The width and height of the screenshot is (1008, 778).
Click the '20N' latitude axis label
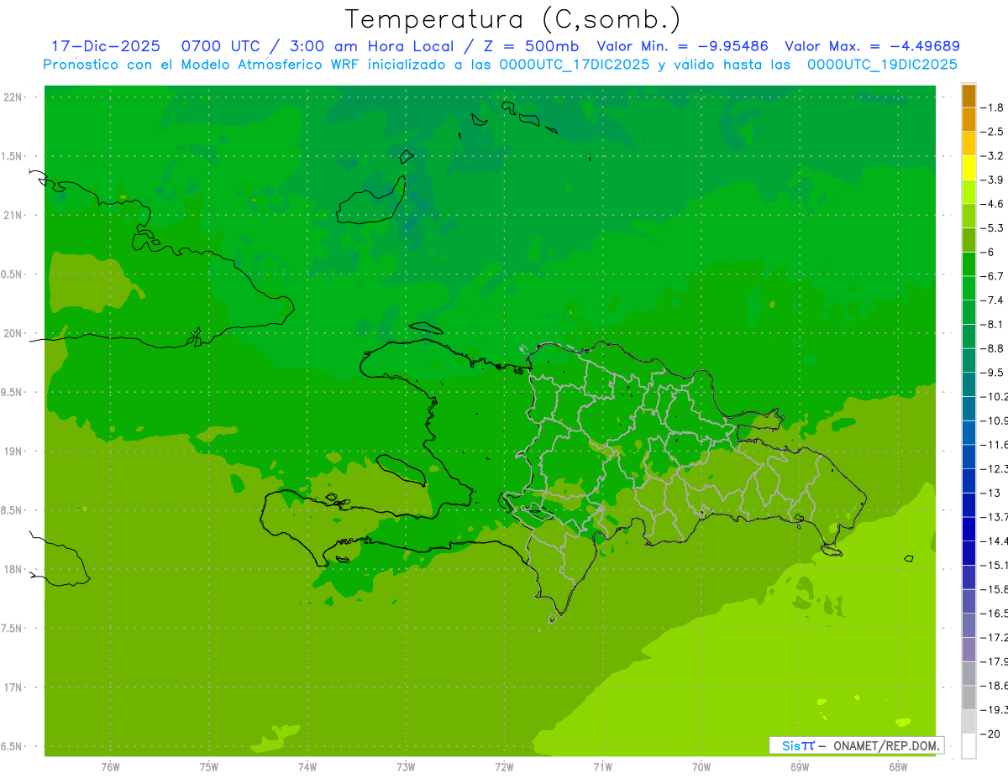point(13,333)
